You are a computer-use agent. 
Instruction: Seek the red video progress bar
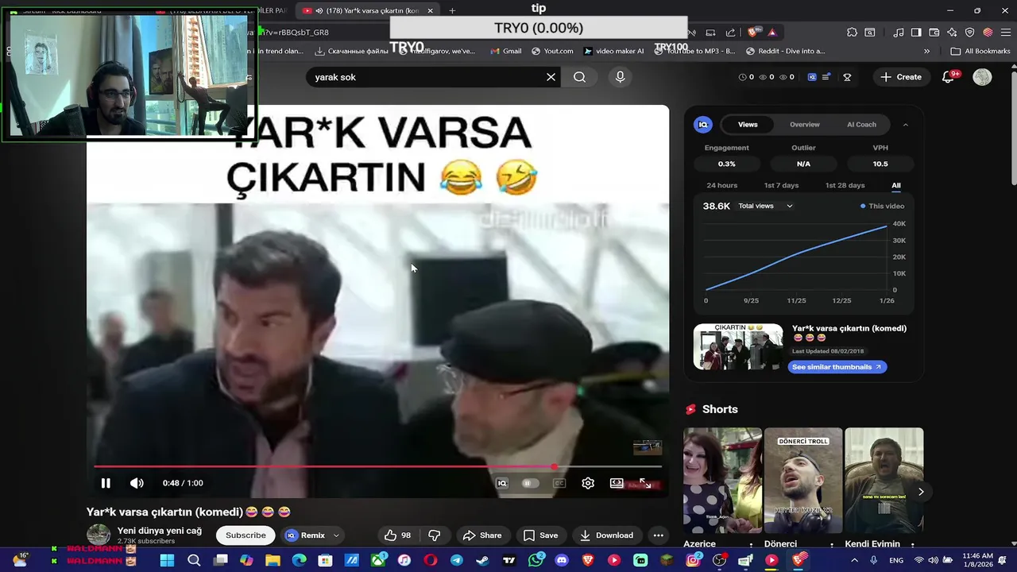377,466
